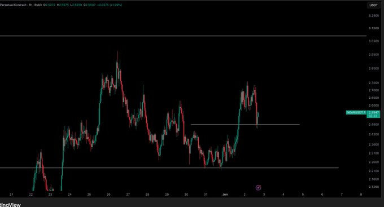Click the open value 2.5272
Viewport: 384px width, 207px height.
click(50, 5)
